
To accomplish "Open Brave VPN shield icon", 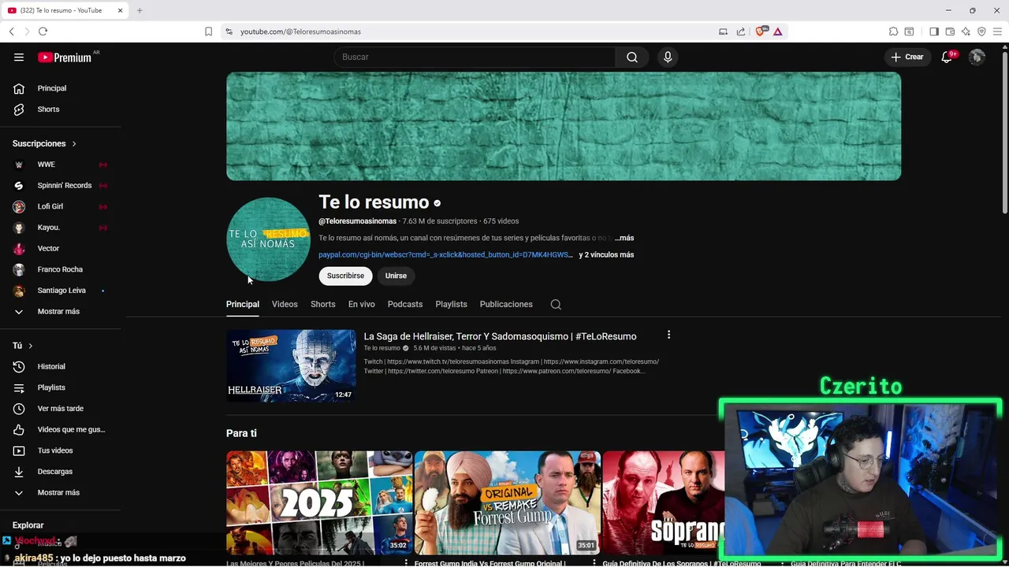I will tap(981, 31).
